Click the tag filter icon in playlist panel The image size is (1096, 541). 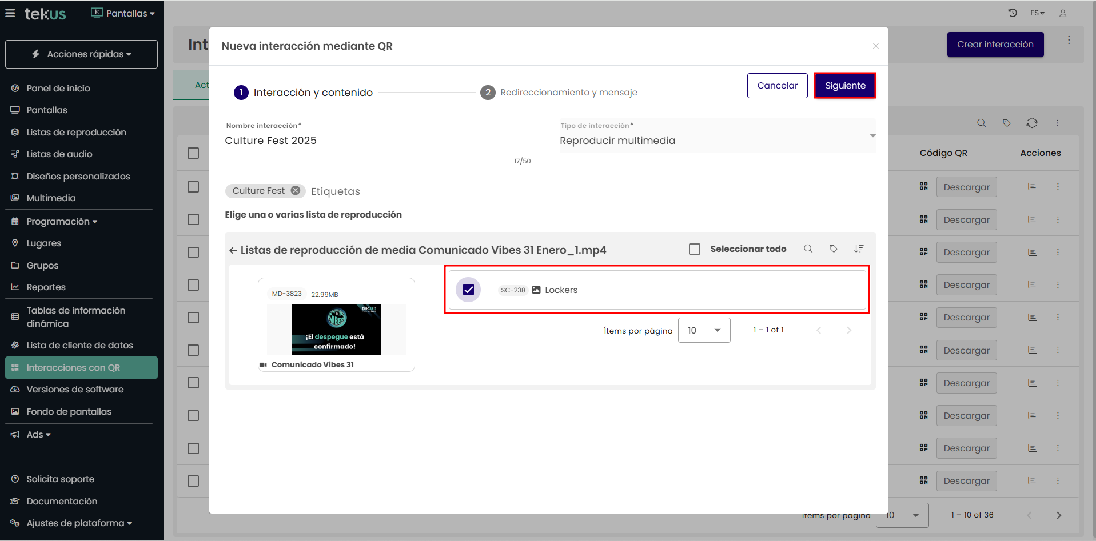834,249
